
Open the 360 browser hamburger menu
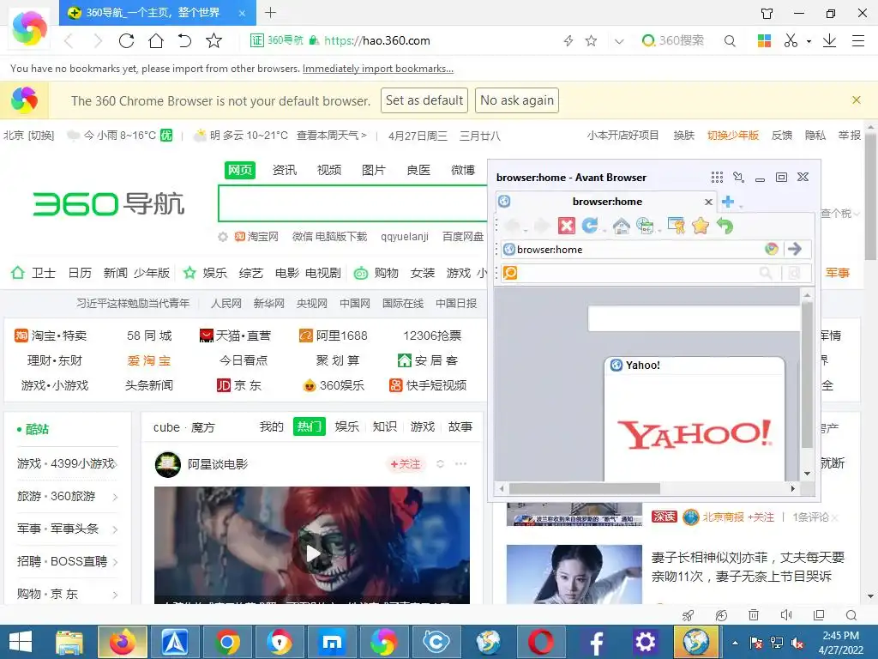click(857, 40)
